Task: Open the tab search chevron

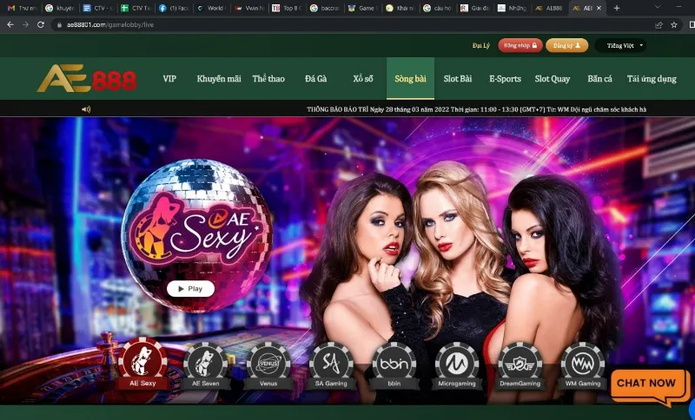Action: click(658, 7)
